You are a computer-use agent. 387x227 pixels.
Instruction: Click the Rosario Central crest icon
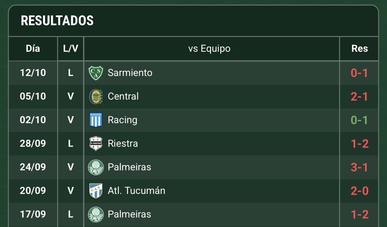[96, 96]
